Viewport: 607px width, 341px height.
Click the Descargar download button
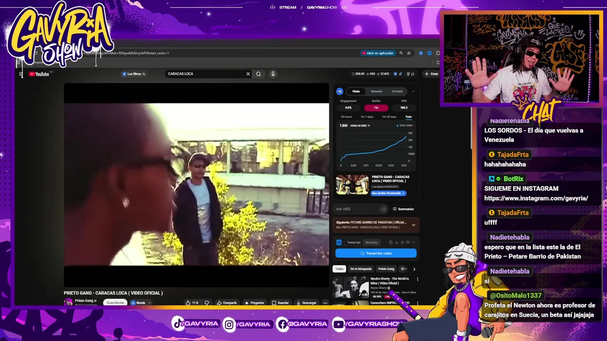(306, 303)
